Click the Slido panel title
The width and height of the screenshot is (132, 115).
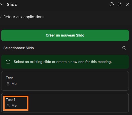(12, 5)
